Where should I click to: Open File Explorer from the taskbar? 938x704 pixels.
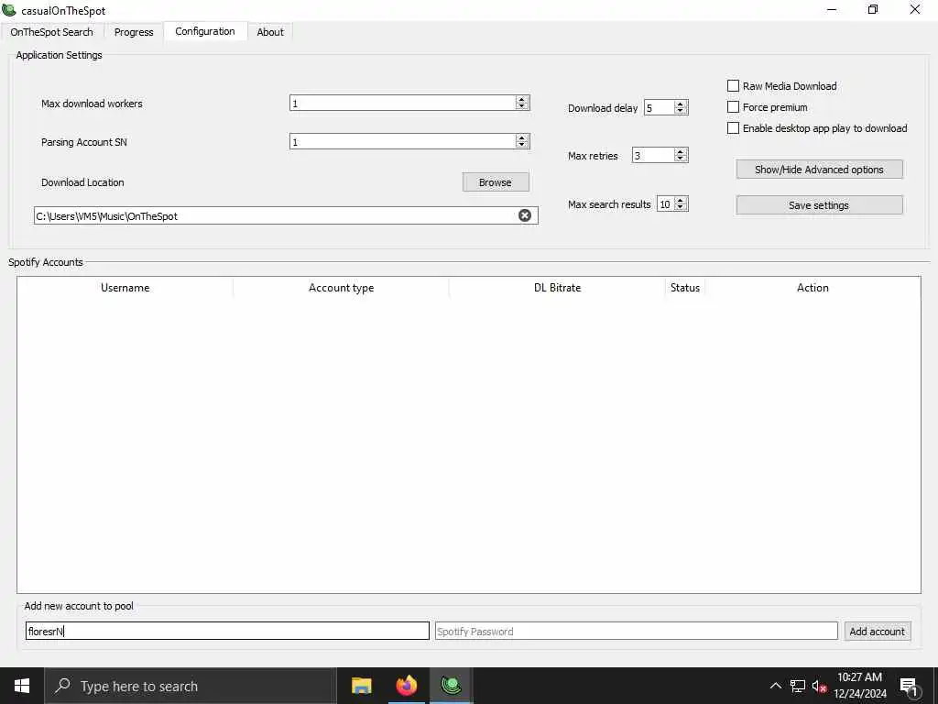click(x=361, y=686)
